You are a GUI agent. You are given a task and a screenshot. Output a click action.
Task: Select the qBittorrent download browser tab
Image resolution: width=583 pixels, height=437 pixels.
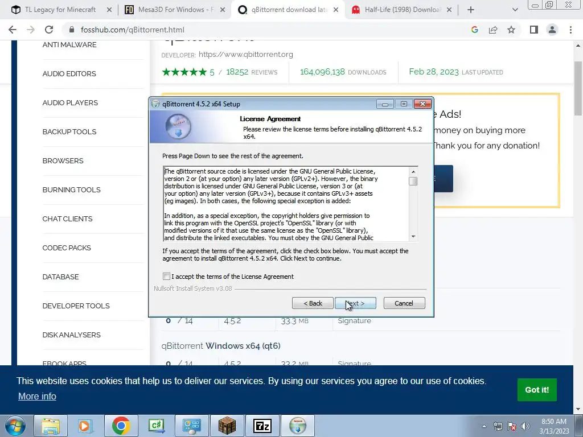289,10
